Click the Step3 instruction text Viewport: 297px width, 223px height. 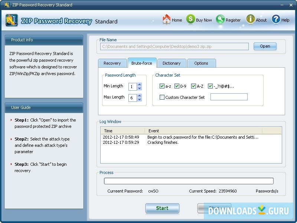tap(40, 168)
